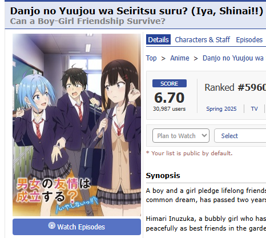Click the blue SCORE badge

[170, 83]
